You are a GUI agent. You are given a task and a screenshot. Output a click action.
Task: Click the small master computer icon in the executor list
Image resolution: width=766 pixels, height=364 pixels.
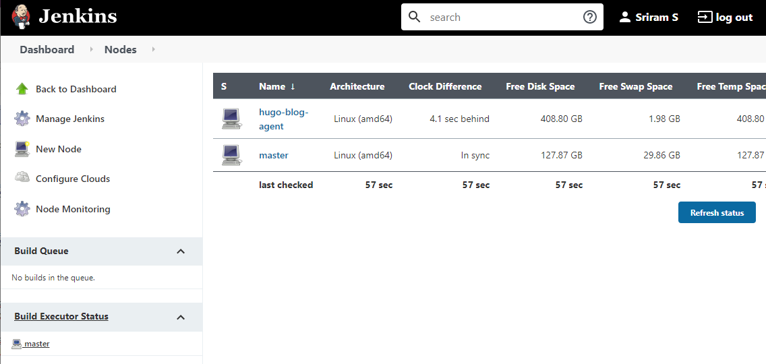(x=17, y=344)
